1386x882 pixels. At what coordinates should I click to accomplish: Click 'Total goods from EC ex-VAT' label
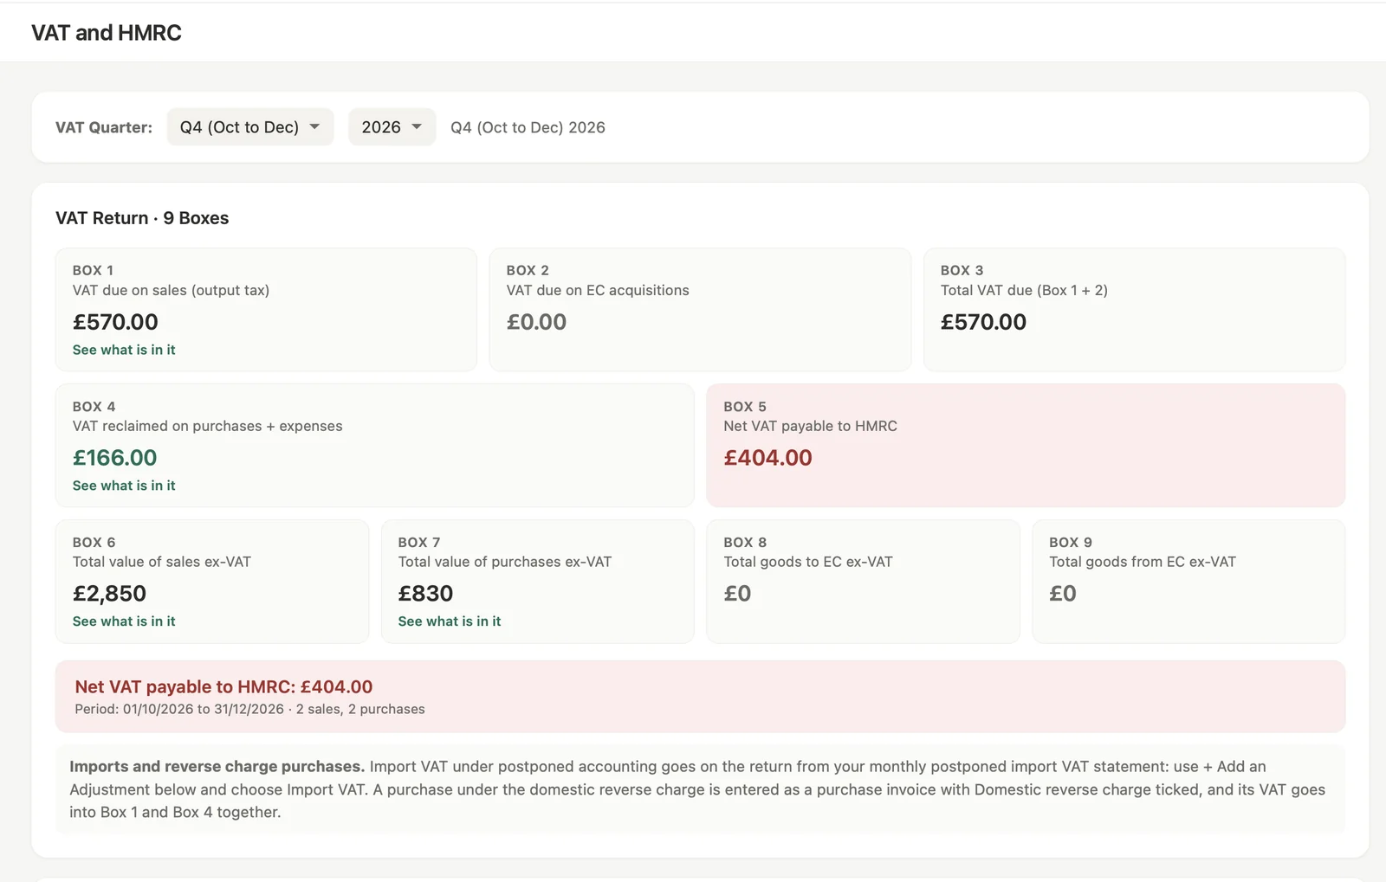(1143, 562)
